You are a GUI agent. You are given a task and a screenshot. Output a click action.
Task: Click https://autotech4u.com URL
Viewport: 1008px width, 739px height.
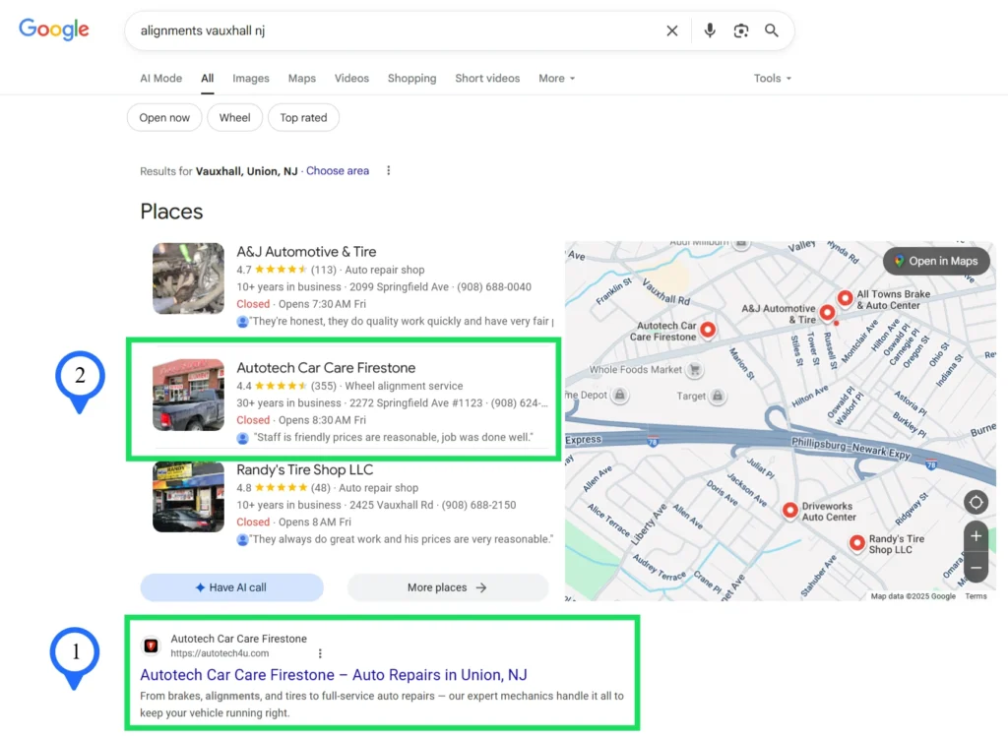pyautogui.click(x=220, y=653)
